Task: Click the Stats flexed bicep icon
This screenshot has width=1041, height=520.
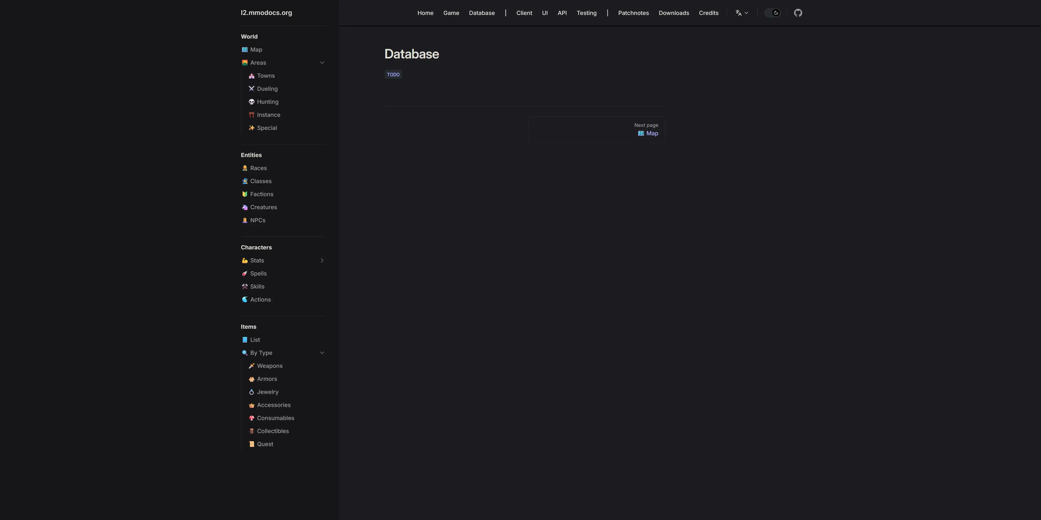Action: 244,260
